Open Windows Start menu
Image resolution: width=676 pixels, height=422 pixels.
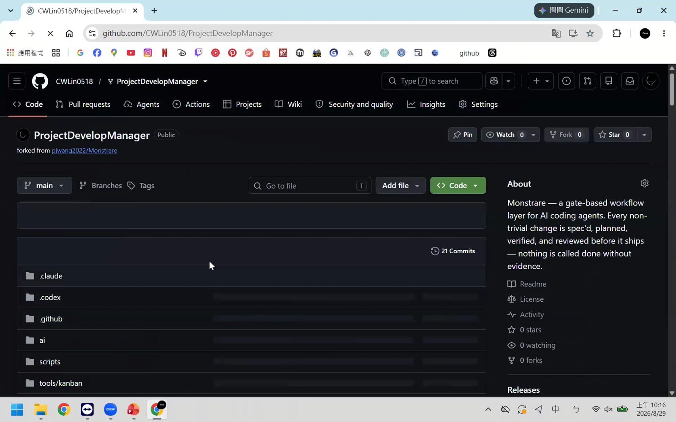pyautogui.click(x=17, y=409)
